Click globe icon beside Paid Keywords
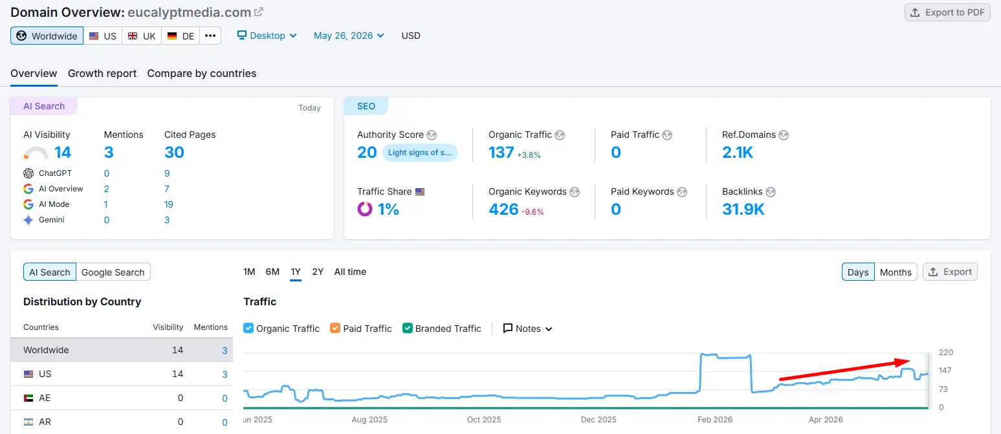1001x434 pixels. [682, 192]
